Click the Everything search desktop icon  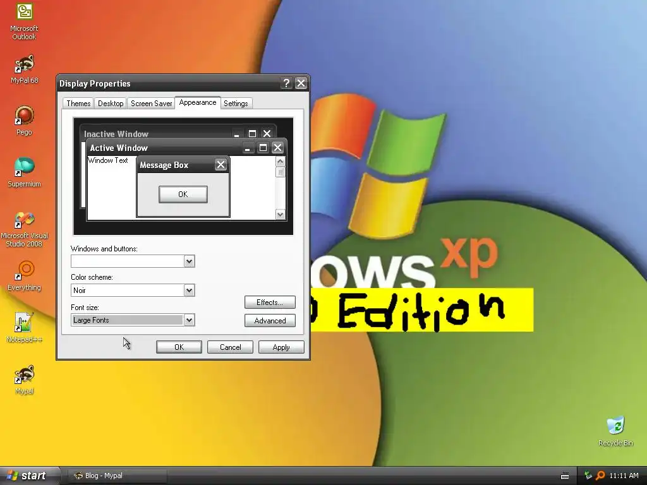click(24, 277)
